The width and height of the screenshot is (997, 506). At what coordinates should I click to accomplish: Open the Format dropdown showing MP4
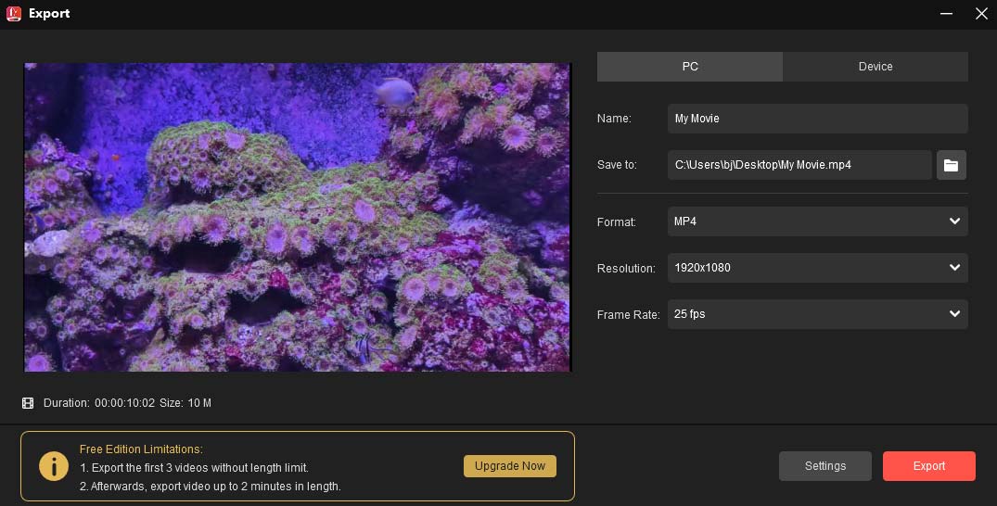pos(818,221)
